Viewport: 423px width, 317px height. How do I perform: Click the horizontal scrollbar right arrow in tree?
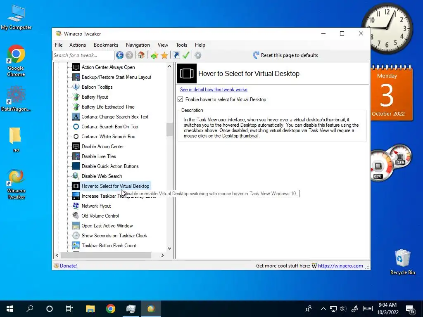click(x=162, y=255)
